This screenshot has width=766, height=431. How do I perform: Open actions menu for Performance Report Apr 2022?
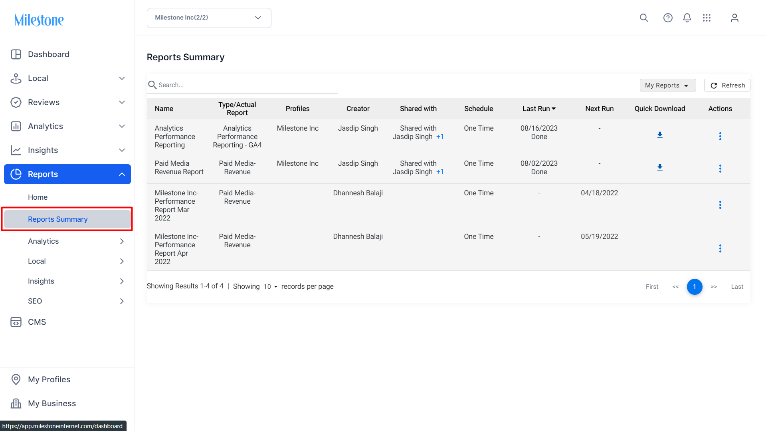click(720, 248)
